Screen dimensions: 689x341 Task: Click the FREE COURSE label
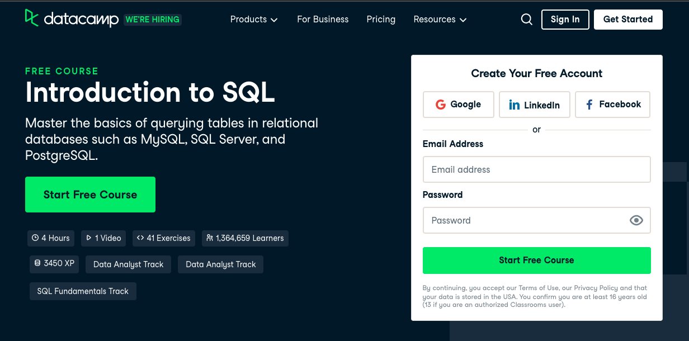[62, 71]
